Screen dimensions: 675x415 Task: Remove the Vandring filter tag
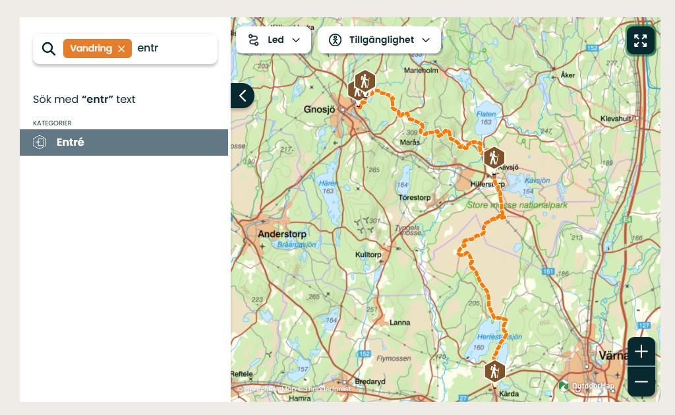(x=121, y=49)
